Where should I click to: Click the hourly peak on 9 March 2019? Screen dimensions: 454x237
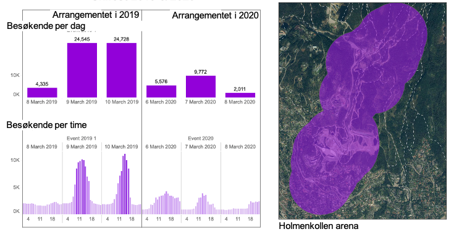tap(82, 187)
